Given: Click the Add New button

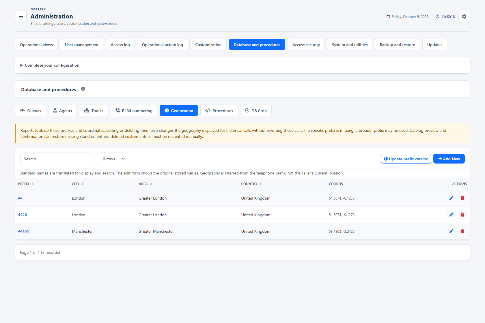Looking at the screenshot, I should click(x=449, y=159).
